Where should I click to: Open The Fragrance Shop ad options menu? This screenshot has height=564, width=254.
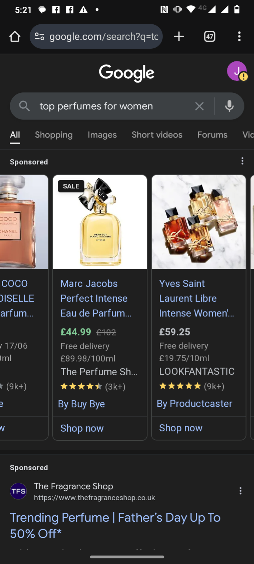click(x=241, y=491)
